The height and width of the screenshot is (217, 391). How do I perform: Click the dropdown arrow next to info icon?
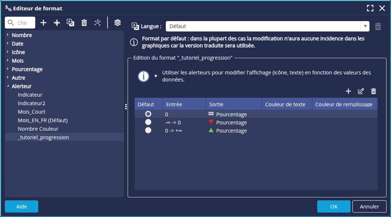click(155, 76)
